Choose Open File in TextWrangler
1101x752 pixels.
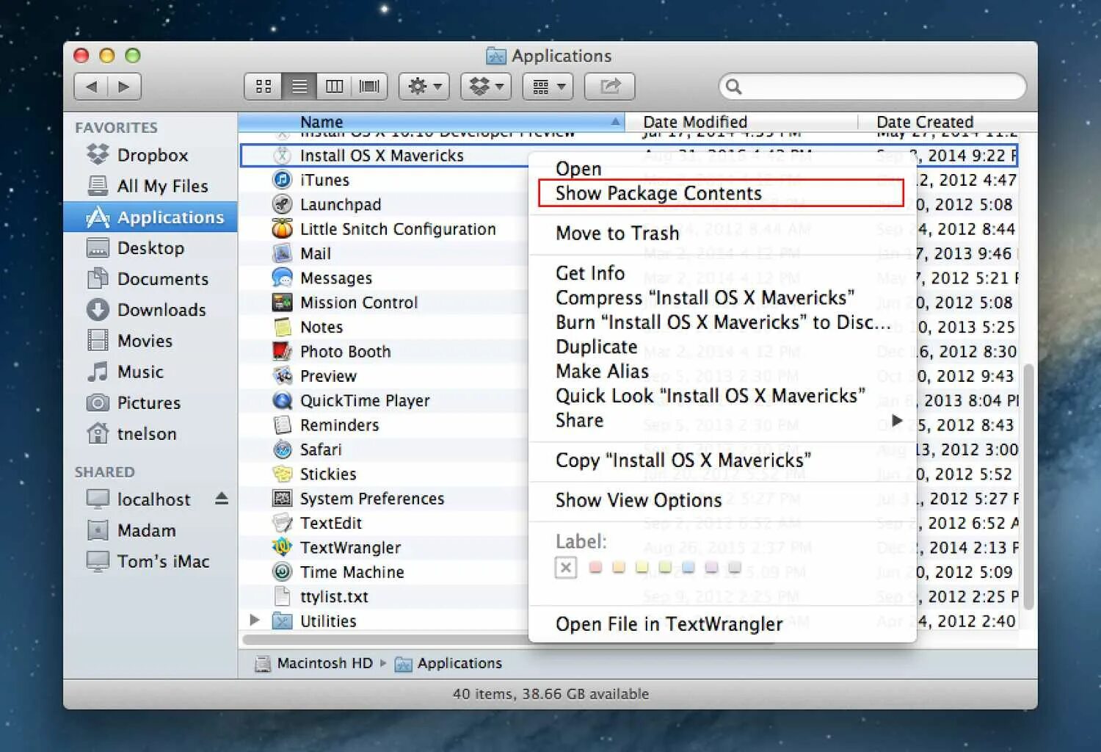click(722, 623)
